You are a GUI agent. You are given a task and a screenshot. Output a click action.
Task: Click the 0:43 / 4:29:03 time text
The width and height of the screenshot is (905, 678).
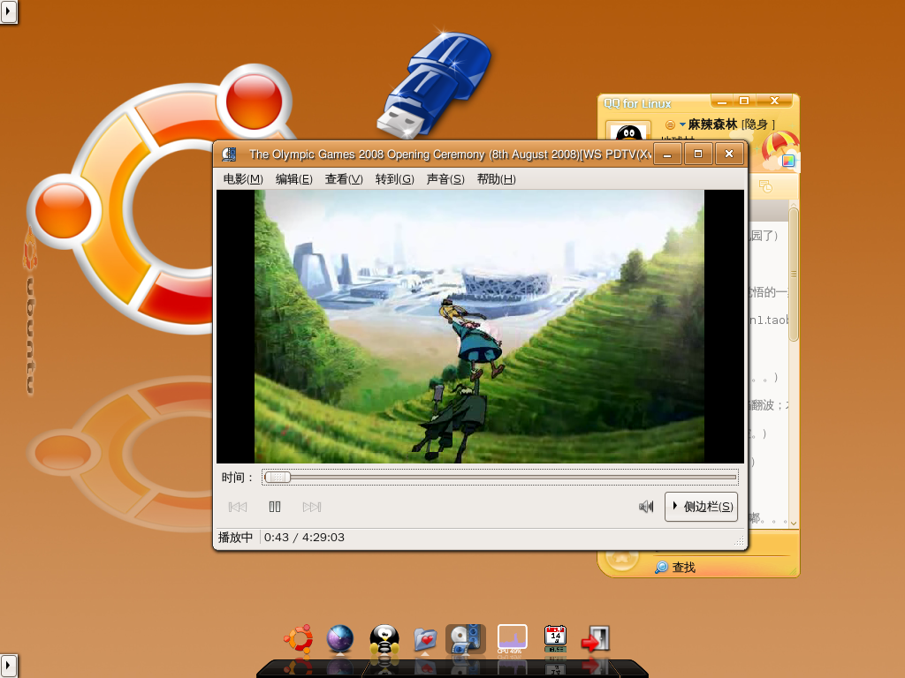click(304, 538)
